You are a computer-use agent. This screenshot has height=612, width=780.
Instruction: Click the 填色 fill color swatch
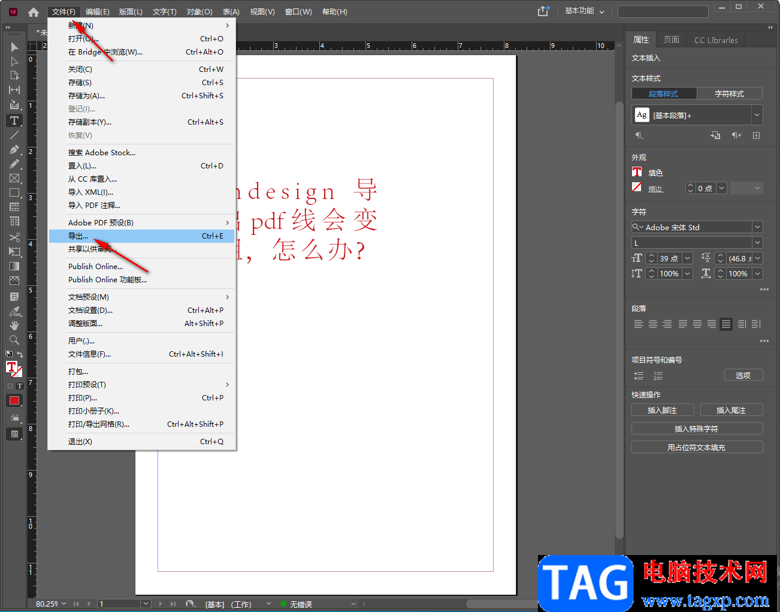[637, 172]
